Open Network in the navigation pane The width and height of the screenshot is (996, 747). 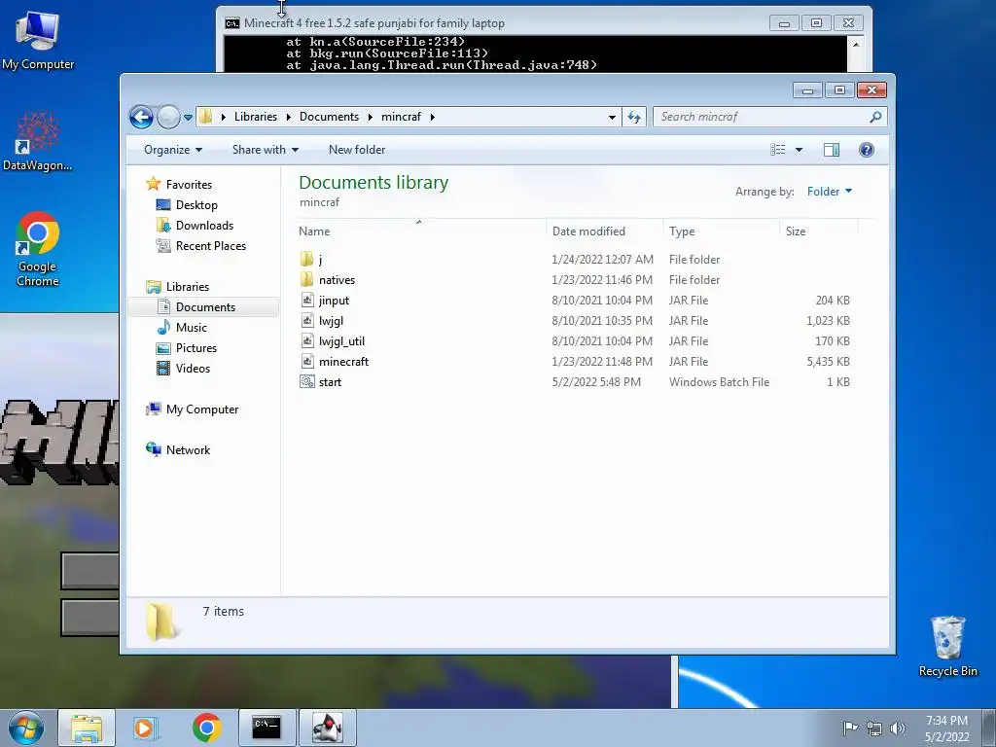[x=178, y=450]
